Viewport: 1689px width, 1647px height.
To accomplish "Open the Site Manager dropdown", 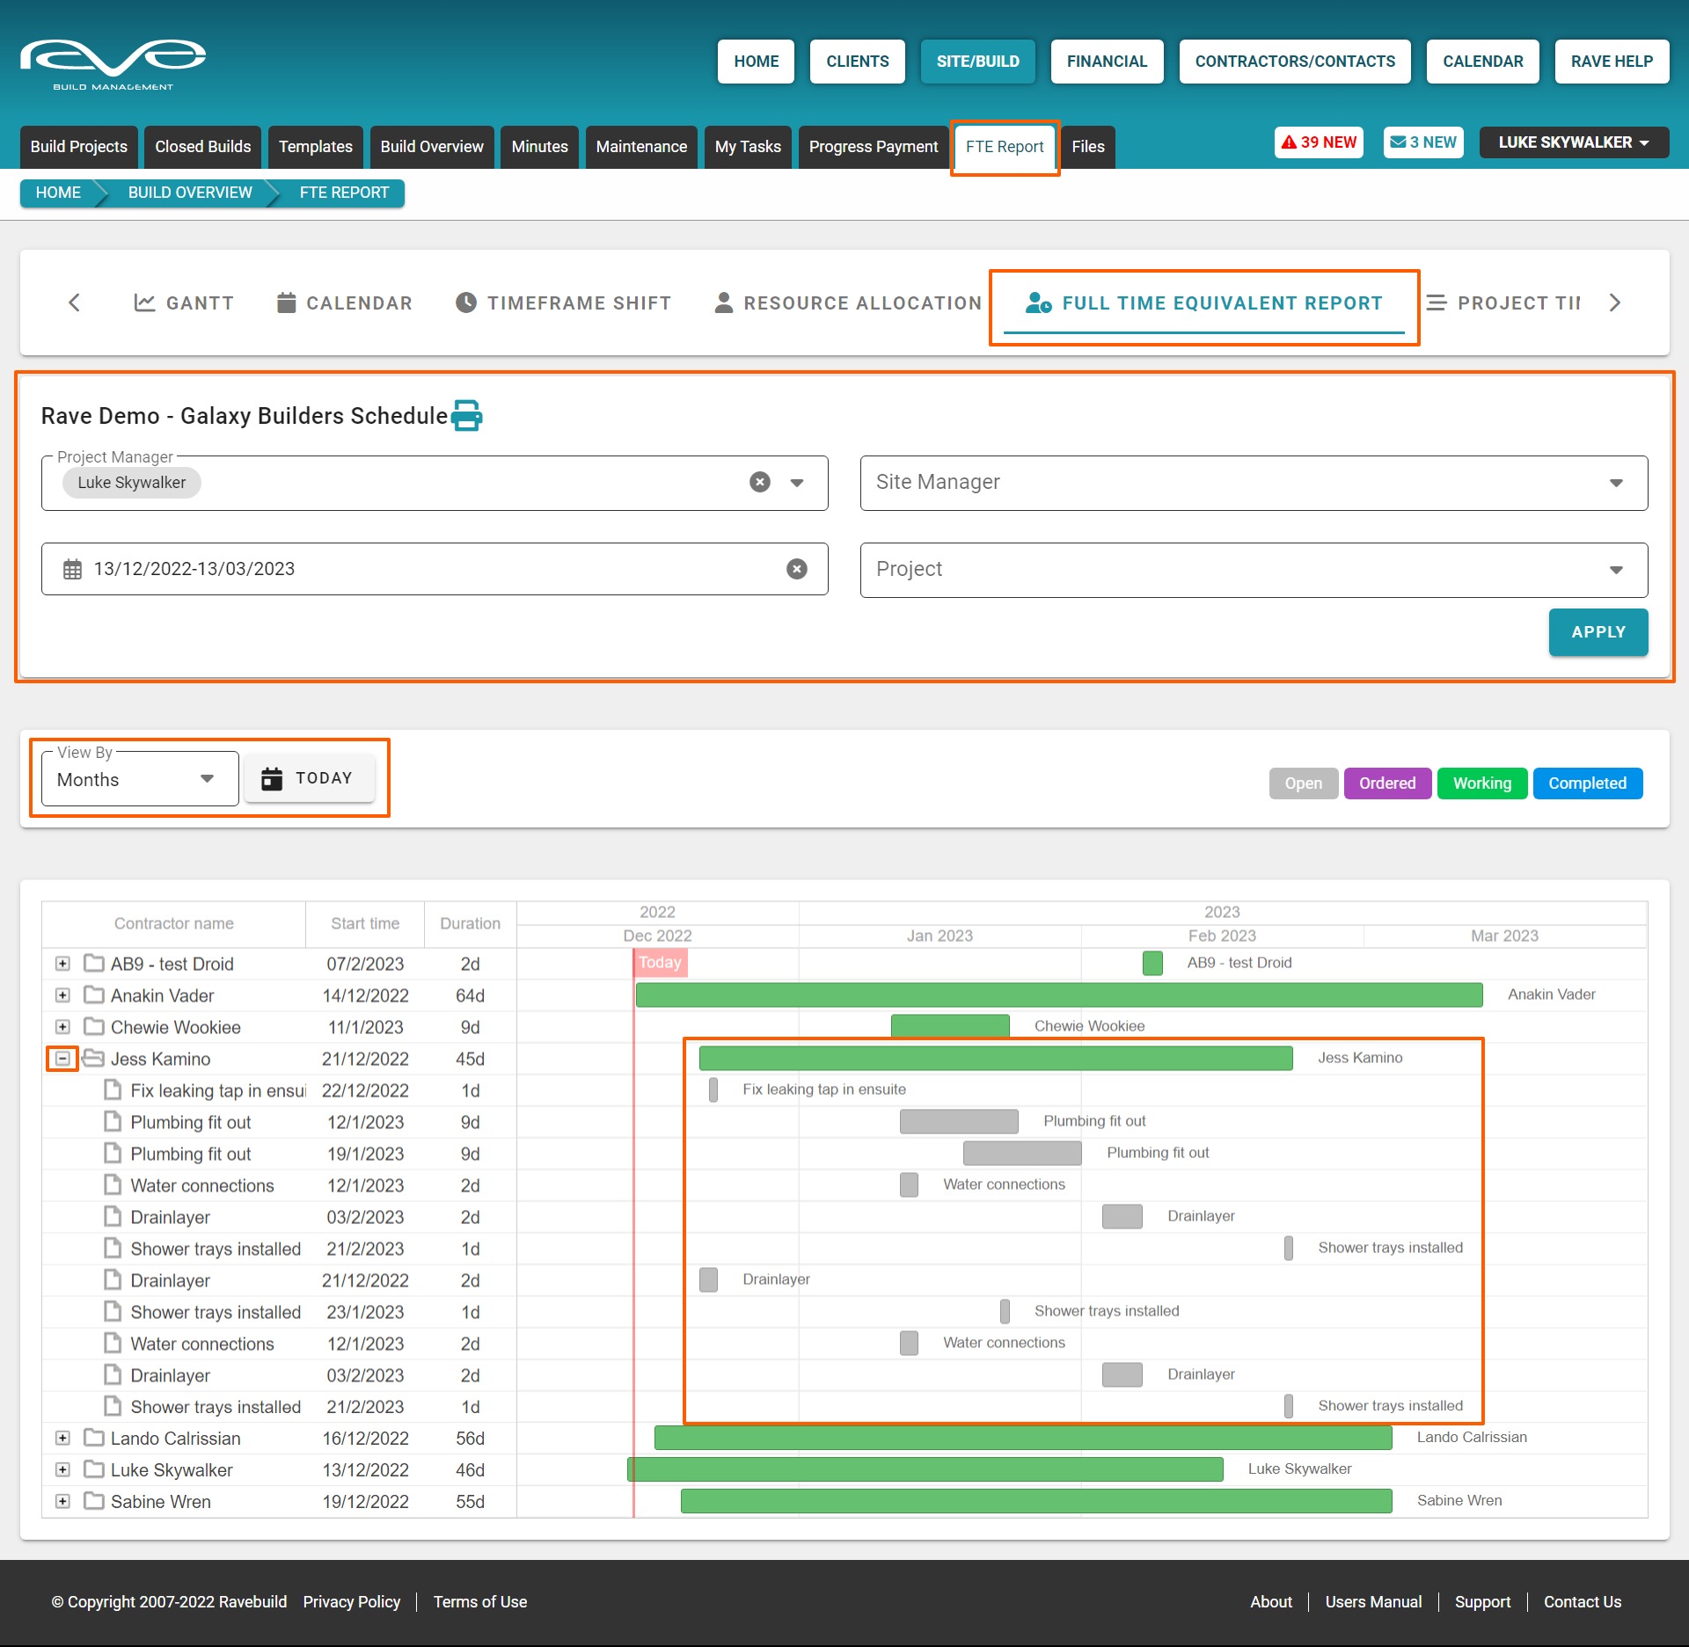I will [x=1253, y=482].
